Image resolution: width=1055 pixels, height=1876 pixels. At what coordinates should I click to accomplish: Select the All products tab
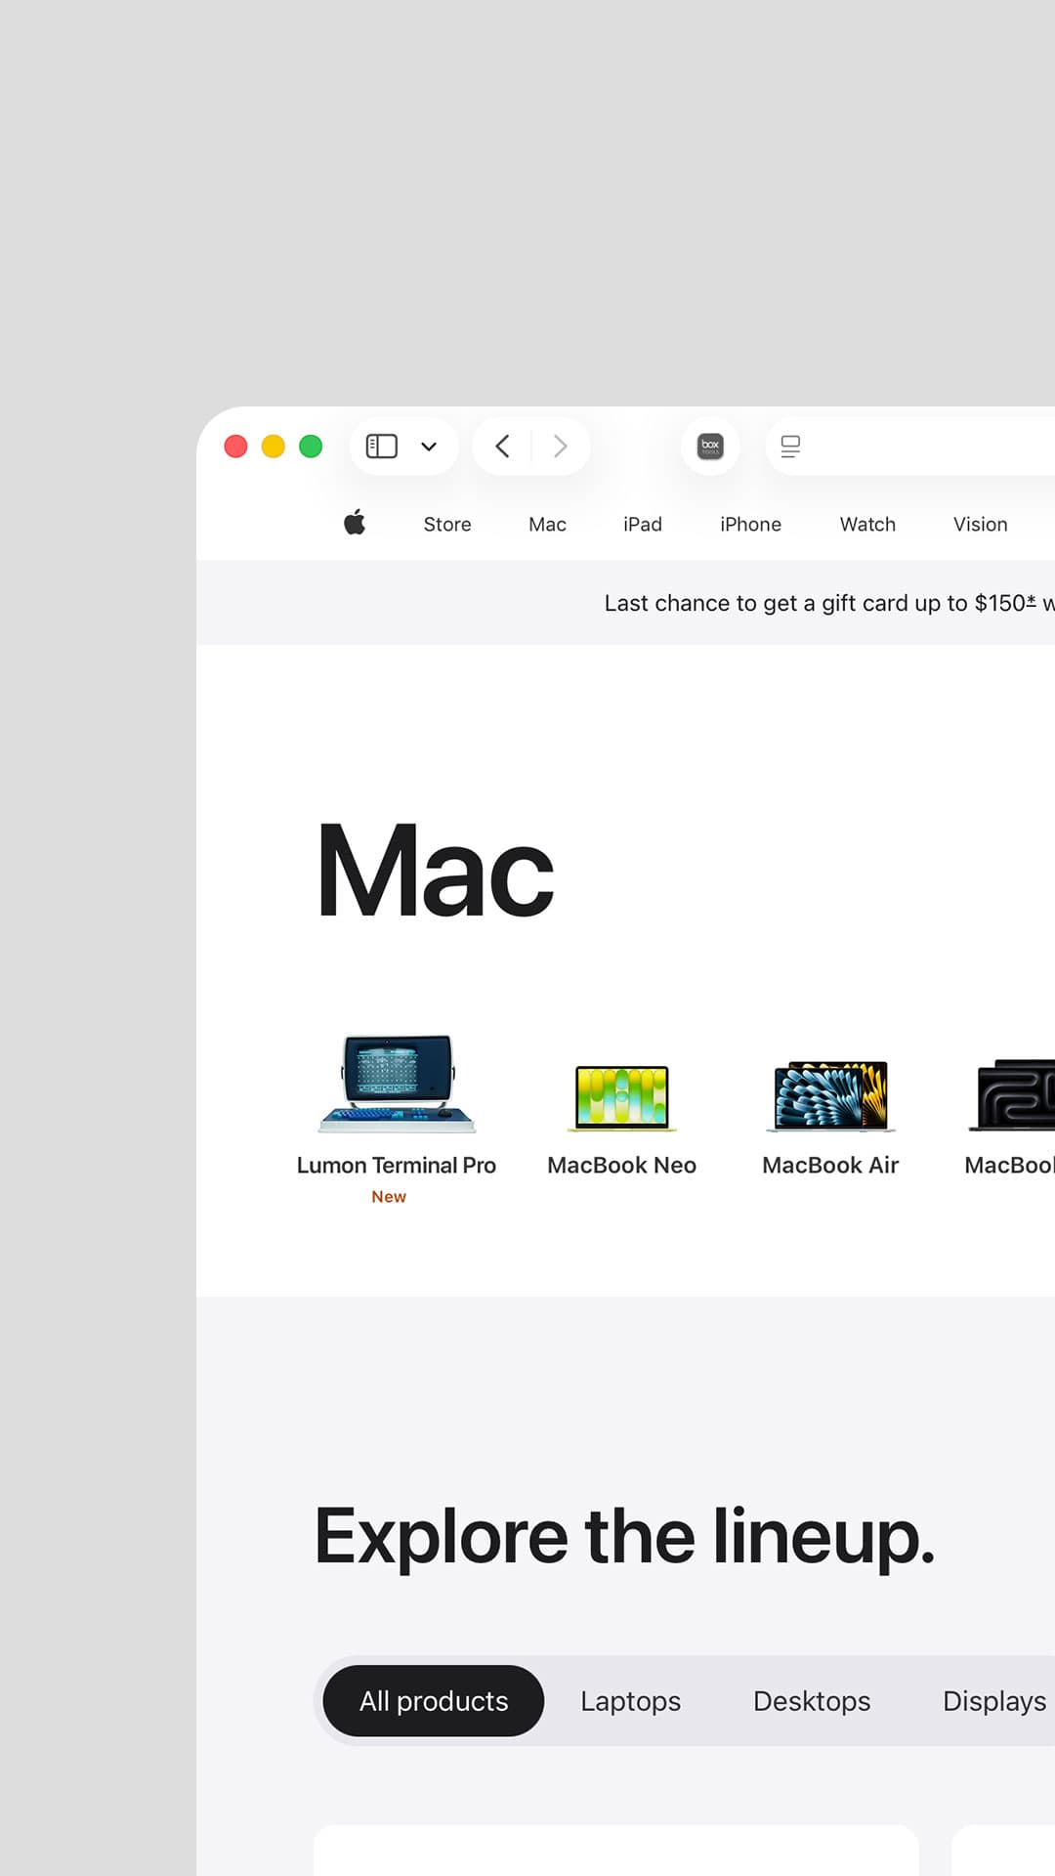tap(434, 1701)
